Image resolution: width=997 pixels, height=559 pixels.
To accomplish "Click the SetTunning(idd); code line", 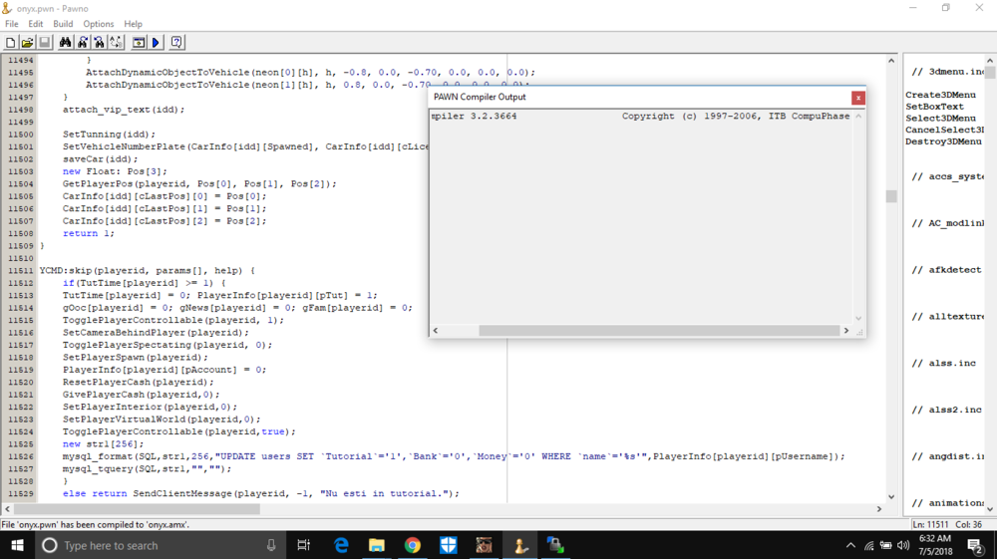I will (x=109, y=135).
